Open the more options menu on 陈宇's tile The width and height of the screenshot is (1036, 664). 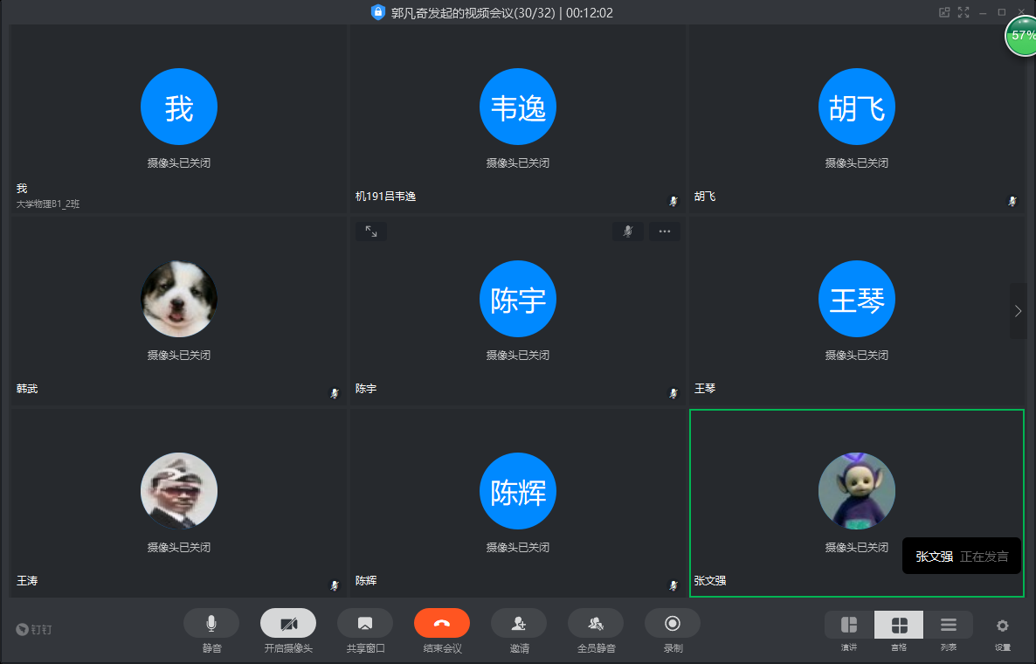(664, 232)
